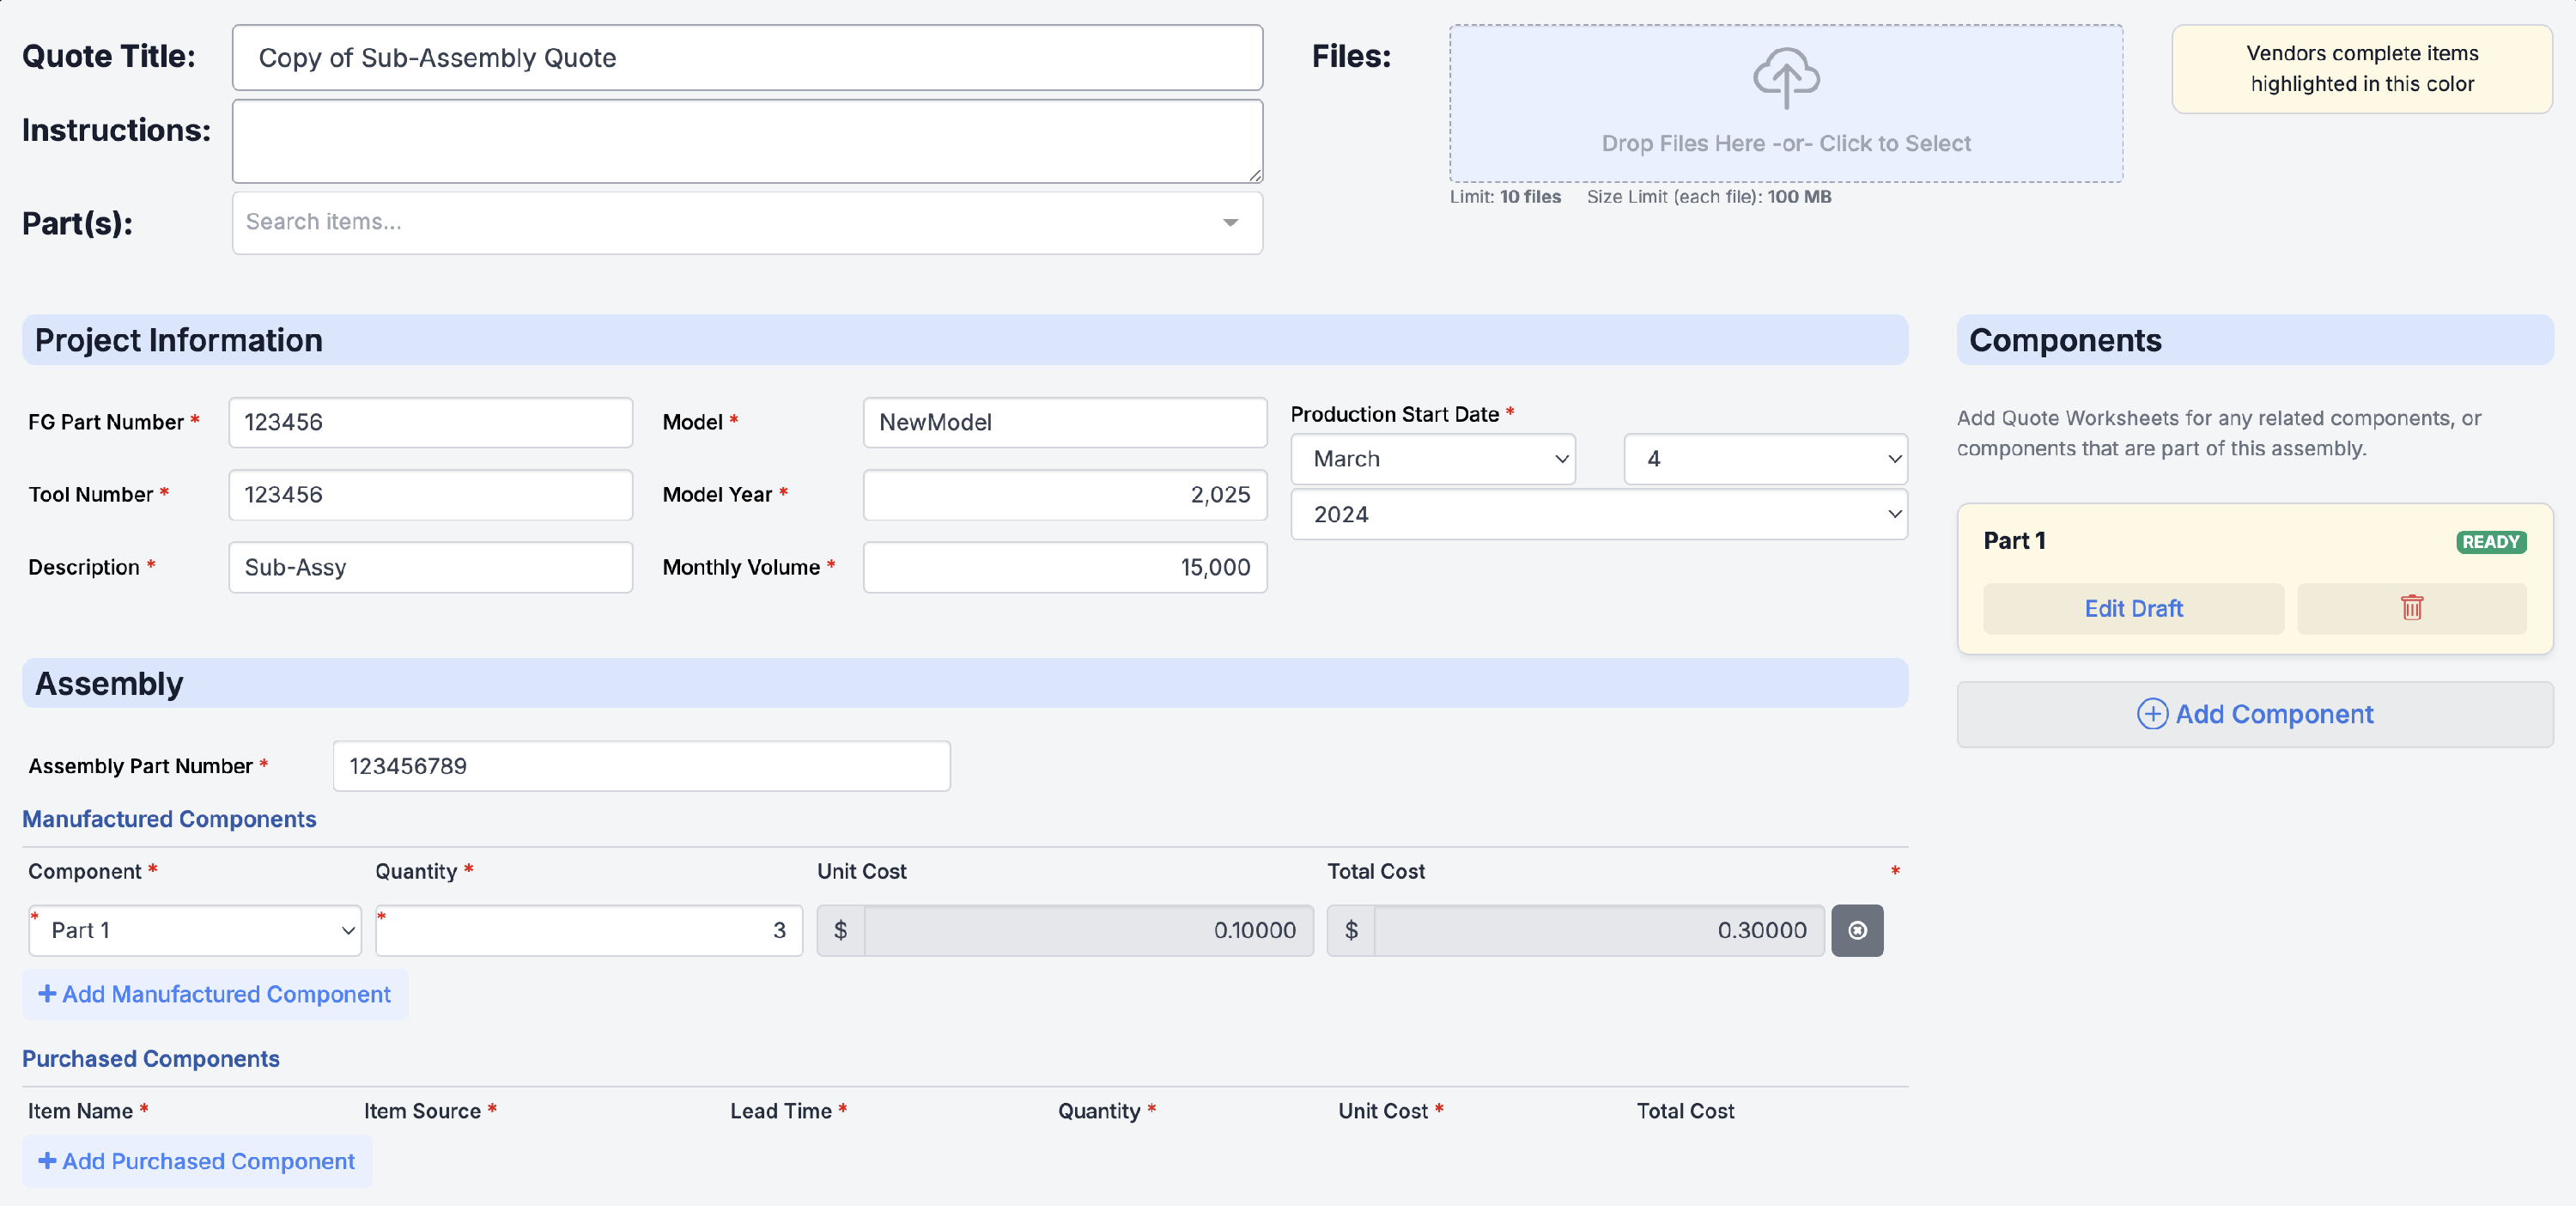2576x1206 pixels.
Task: Open the Part 1 component selector
Action: click(x=195, y=930)
